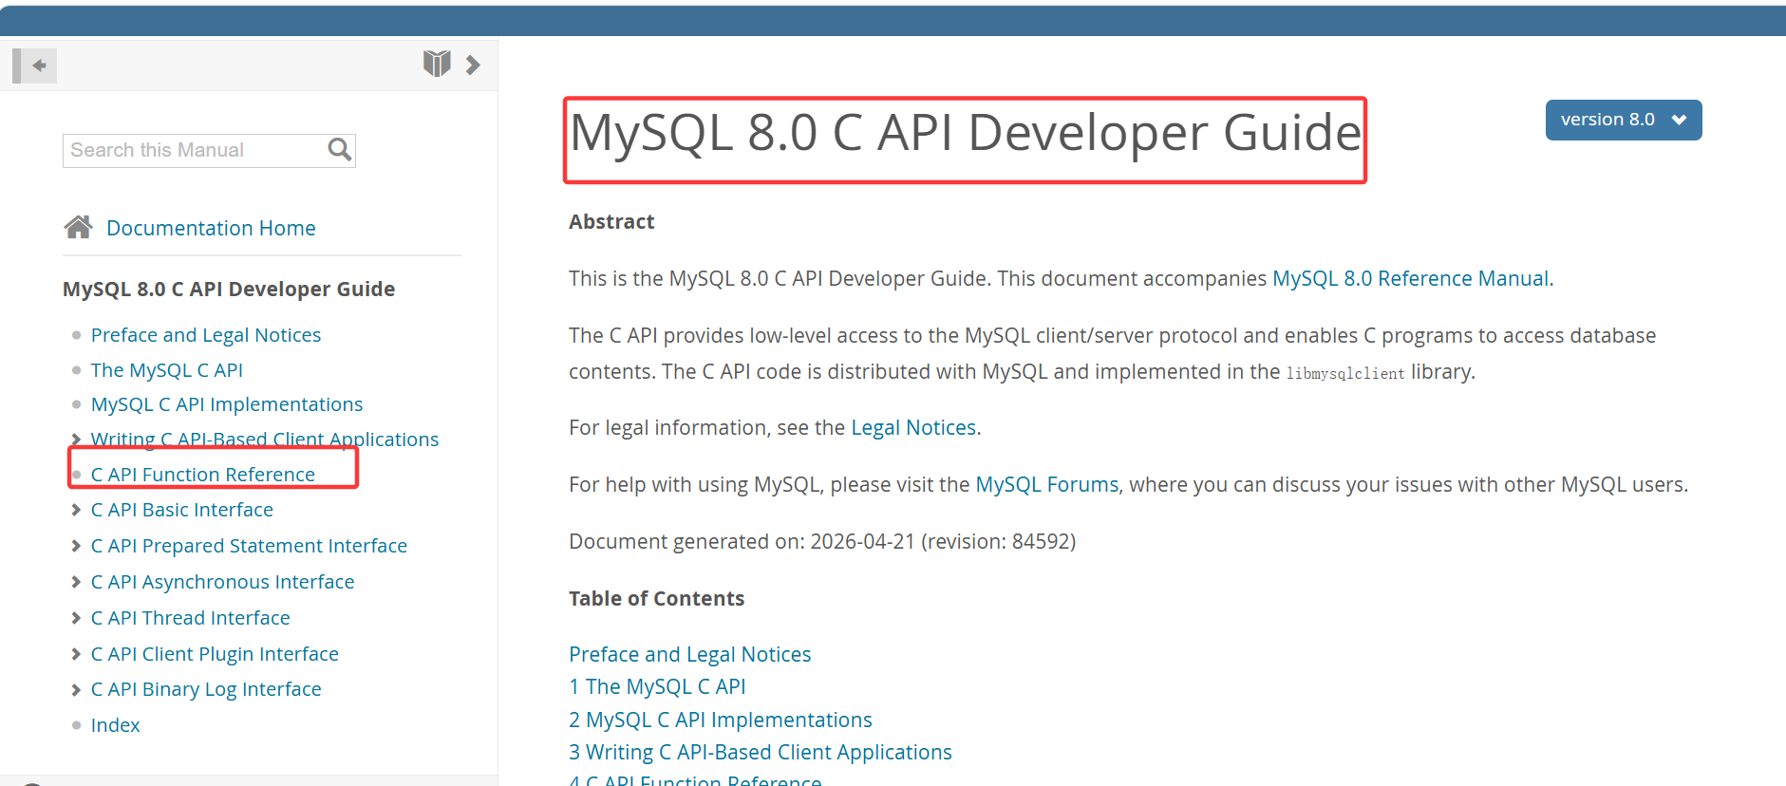Open Preface and Legal Notices in sidebar

(206, 335)
